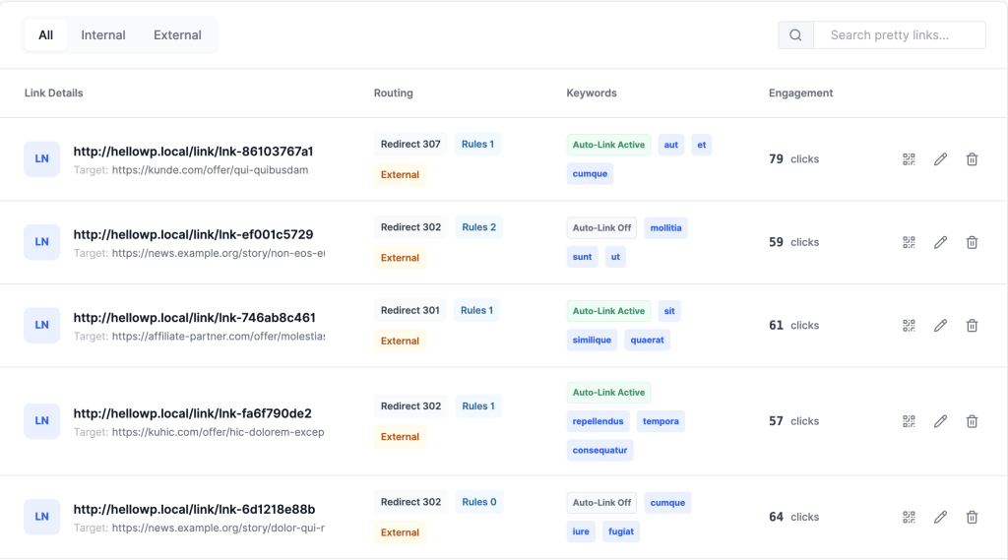1008x560 pixels.
Task: Delete the lnk-746ab8c461 link
Action: click(x=972, y=326)
